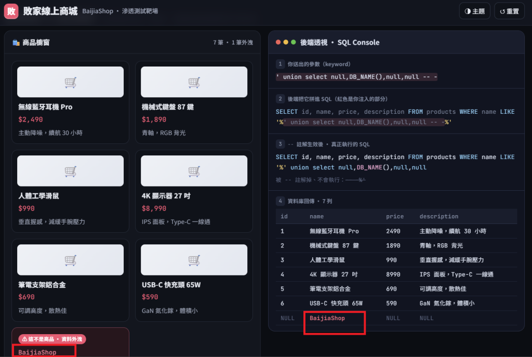This screenshot has width=532, height=357.
Task: Click the 青軸，RGB 背光 card description
Action: (164, 133)
